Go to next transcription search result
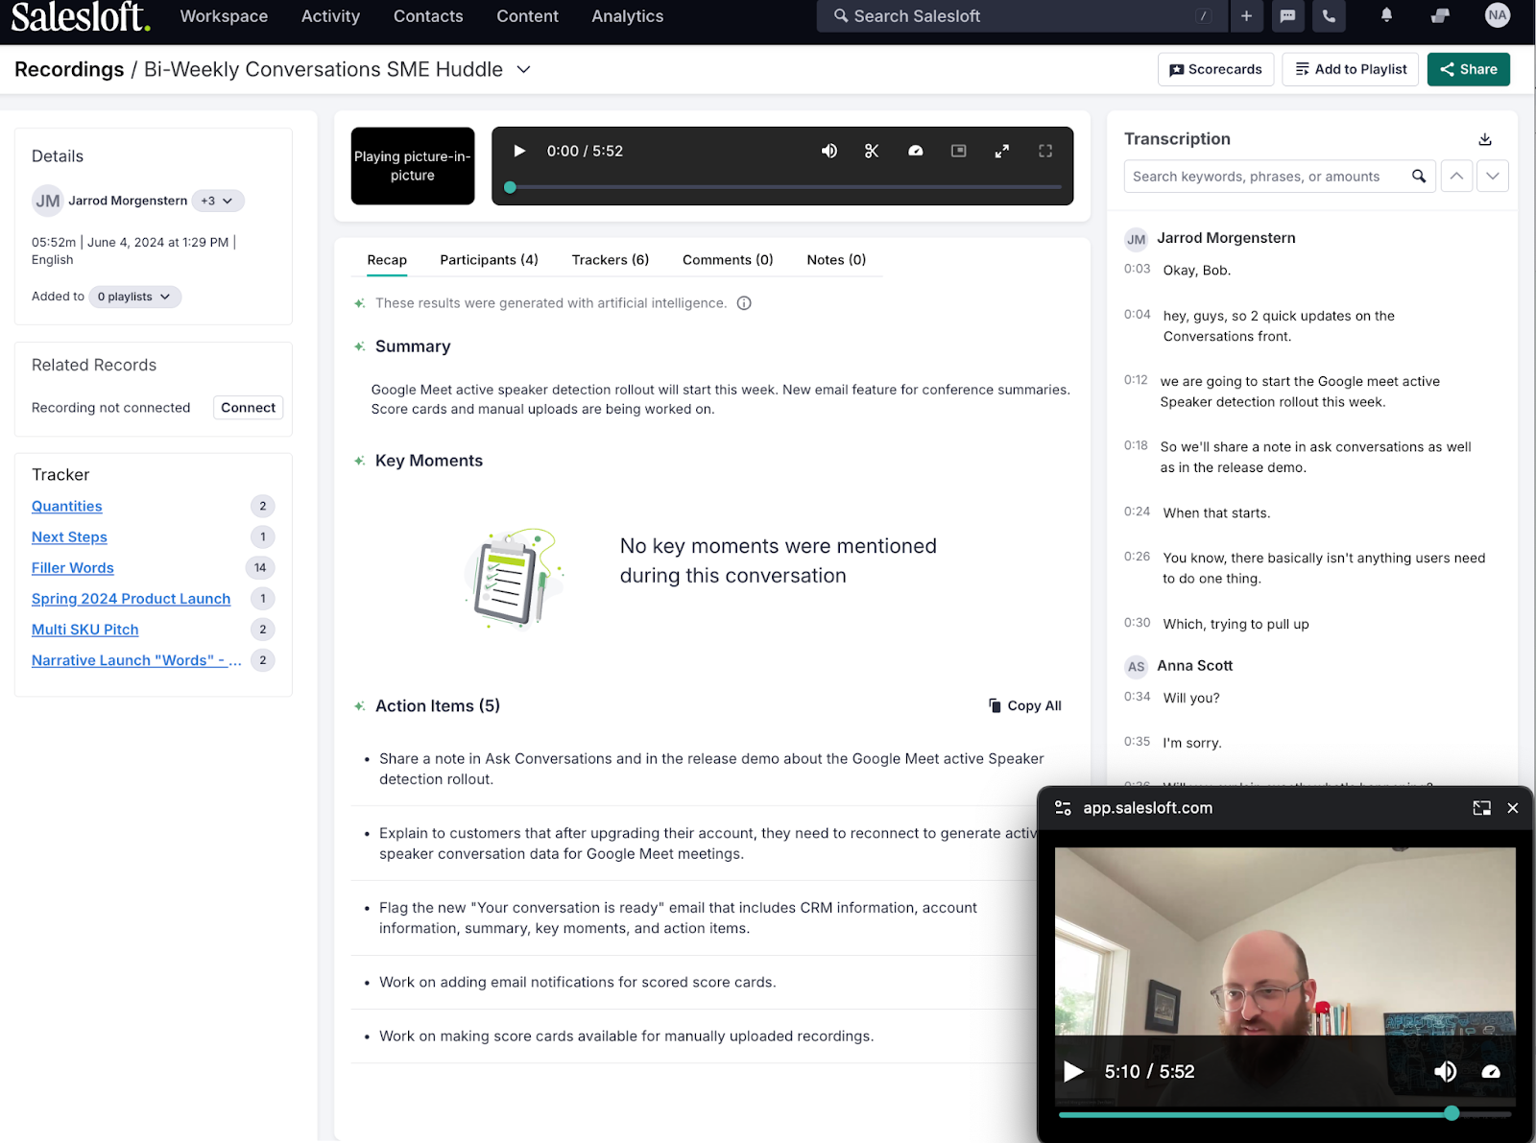1536x1143 pixels. [x=1493, y=177]
